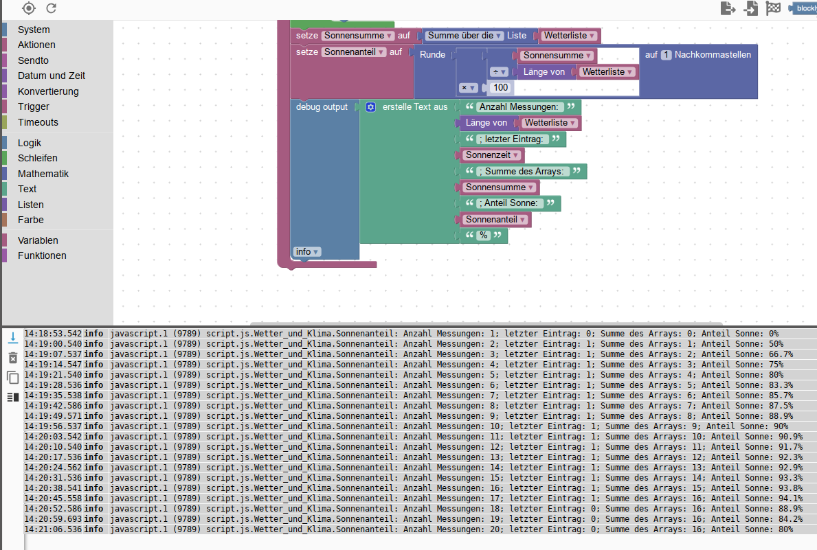Click the export blocks icon
The width and height of the screenshot is (817, 550).
click(728, 8)
